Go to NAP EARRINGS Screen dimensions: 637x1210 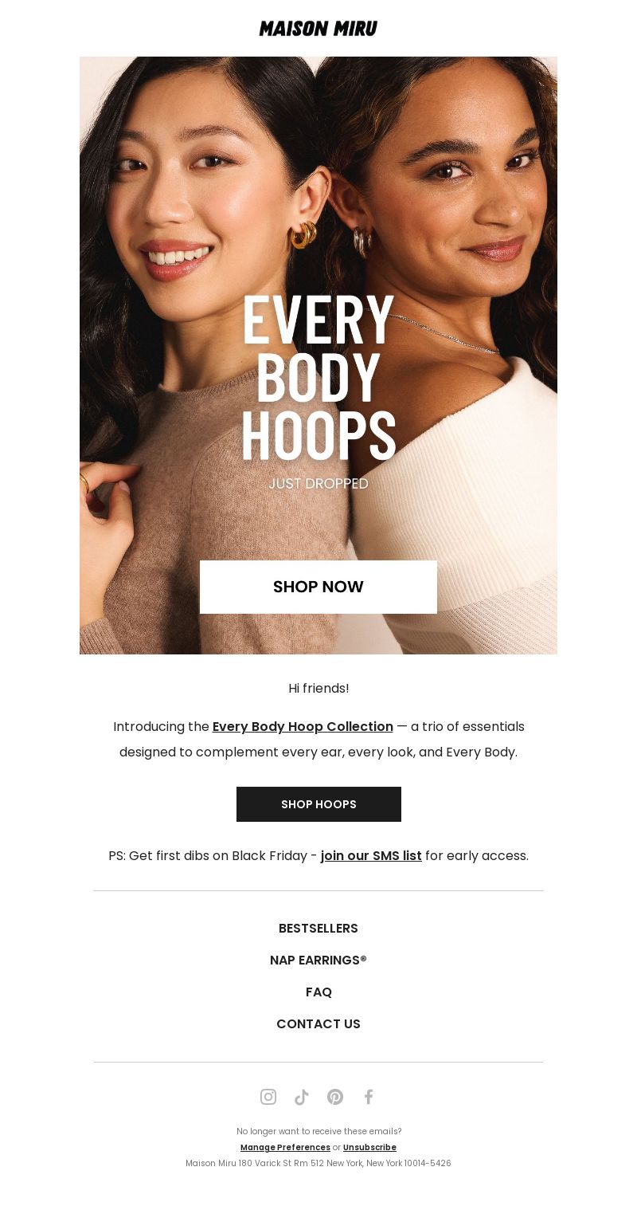coord(318,961)
